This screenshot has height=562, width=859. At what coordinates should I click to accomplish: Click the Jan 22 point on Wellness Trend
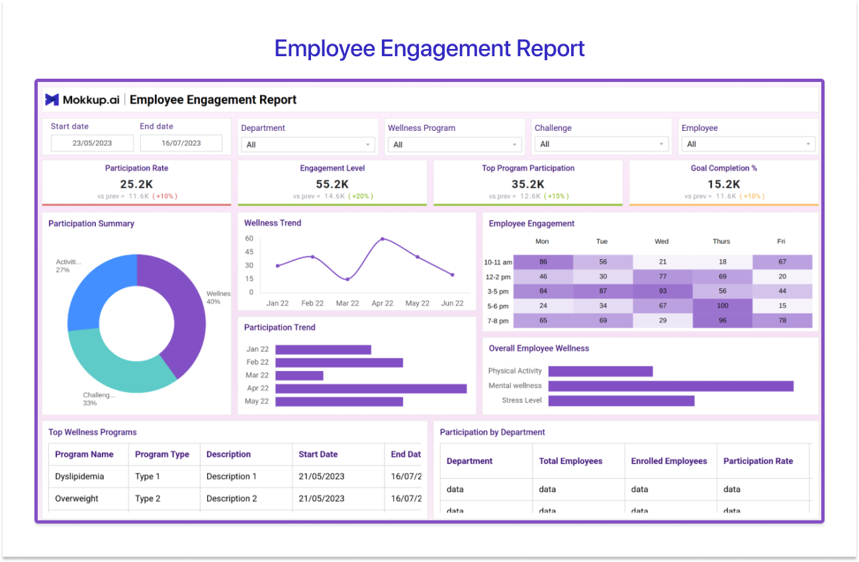[x=277, y=266]
